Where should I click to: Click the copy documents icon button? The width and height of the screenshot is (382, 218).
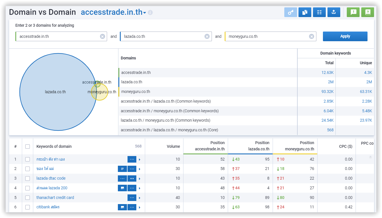click(305, 12)
